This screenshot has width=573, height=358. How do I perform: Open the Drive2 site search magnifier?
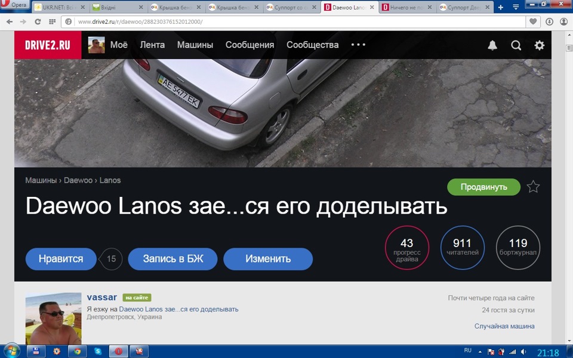click(516, 45)
